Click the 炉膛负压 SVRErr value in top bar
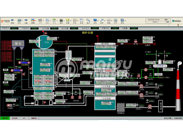This screenshot has height=137, width=183. tap(115, 28)
